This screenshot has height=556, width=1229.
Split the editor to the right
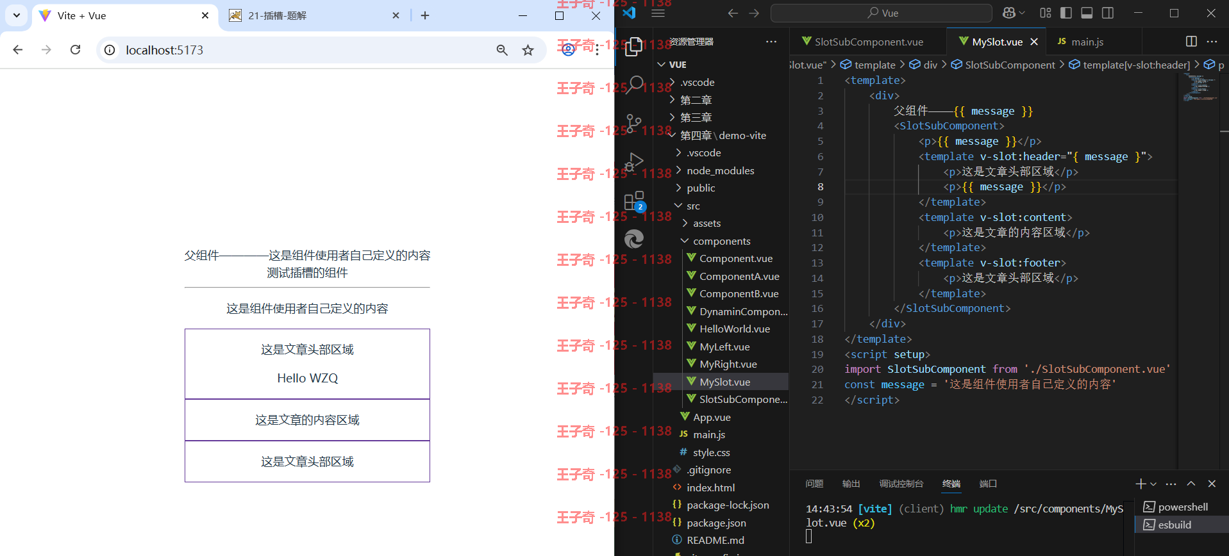(x=1191, y=41)
